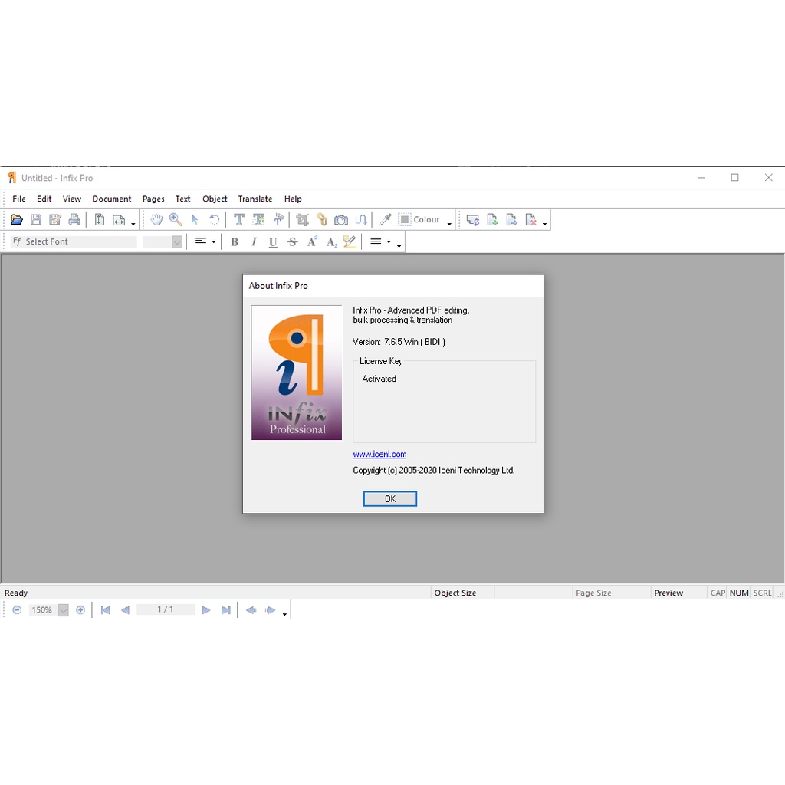Click the Rotate Pages icon

472,219
